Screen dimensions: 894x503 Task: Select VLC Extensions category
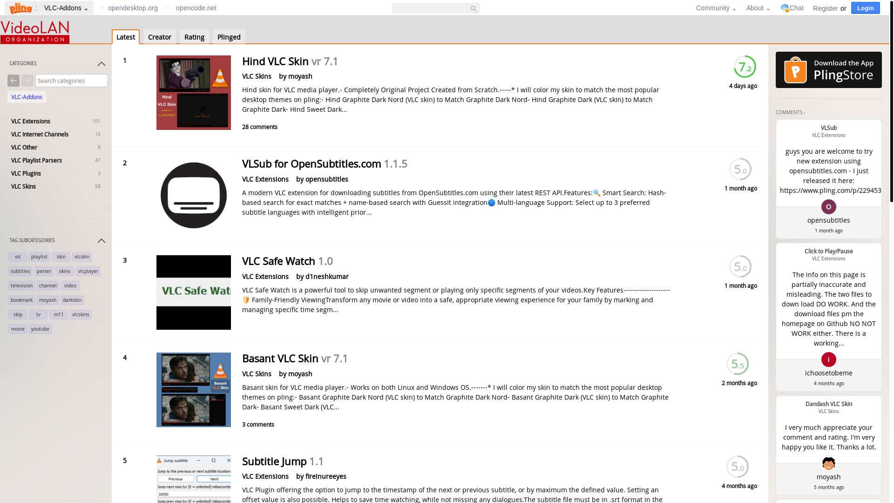tap(31, 121)
